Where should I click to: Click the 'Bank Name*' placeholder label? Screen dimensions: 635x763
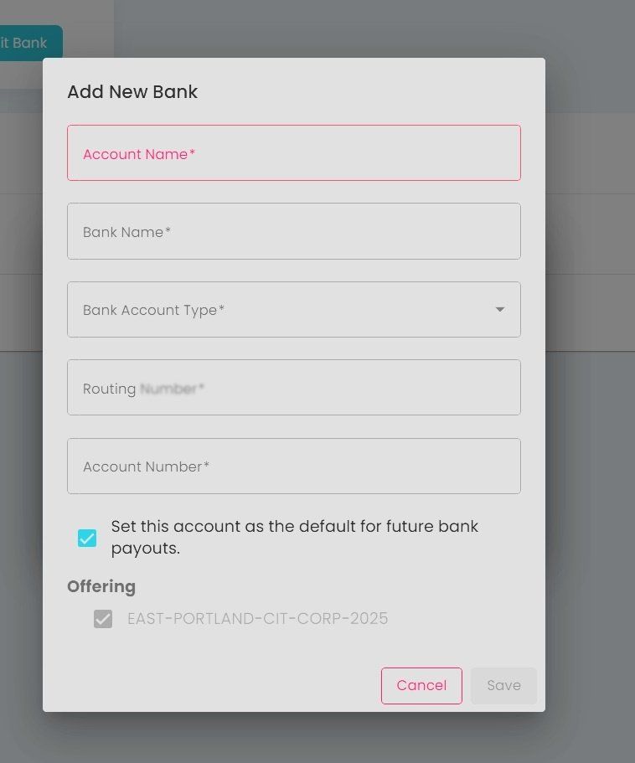(126, 232)
